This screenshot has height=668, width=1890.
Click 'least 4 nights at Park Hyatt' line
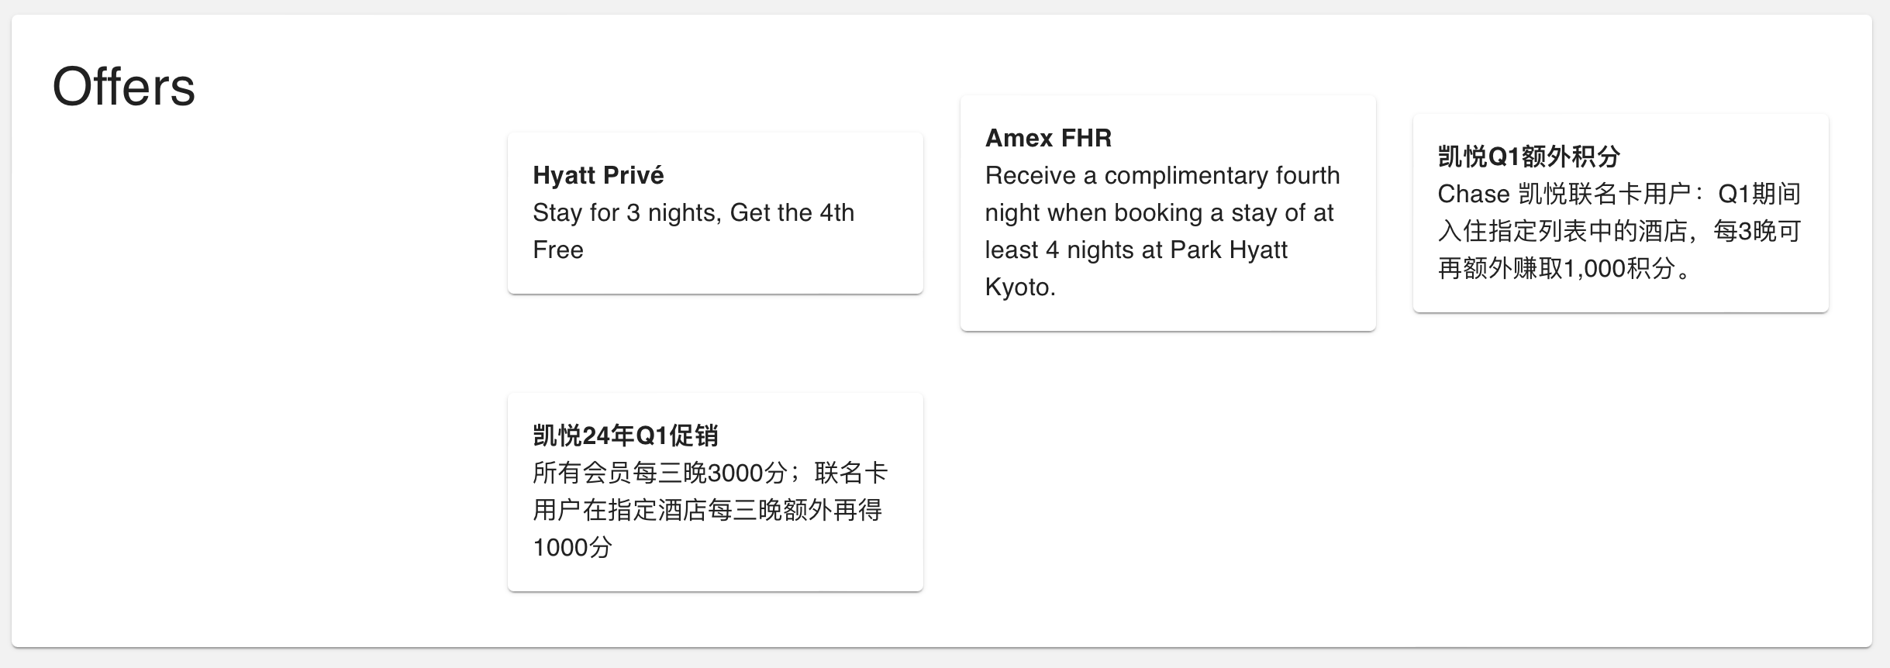coord(1135,250)
